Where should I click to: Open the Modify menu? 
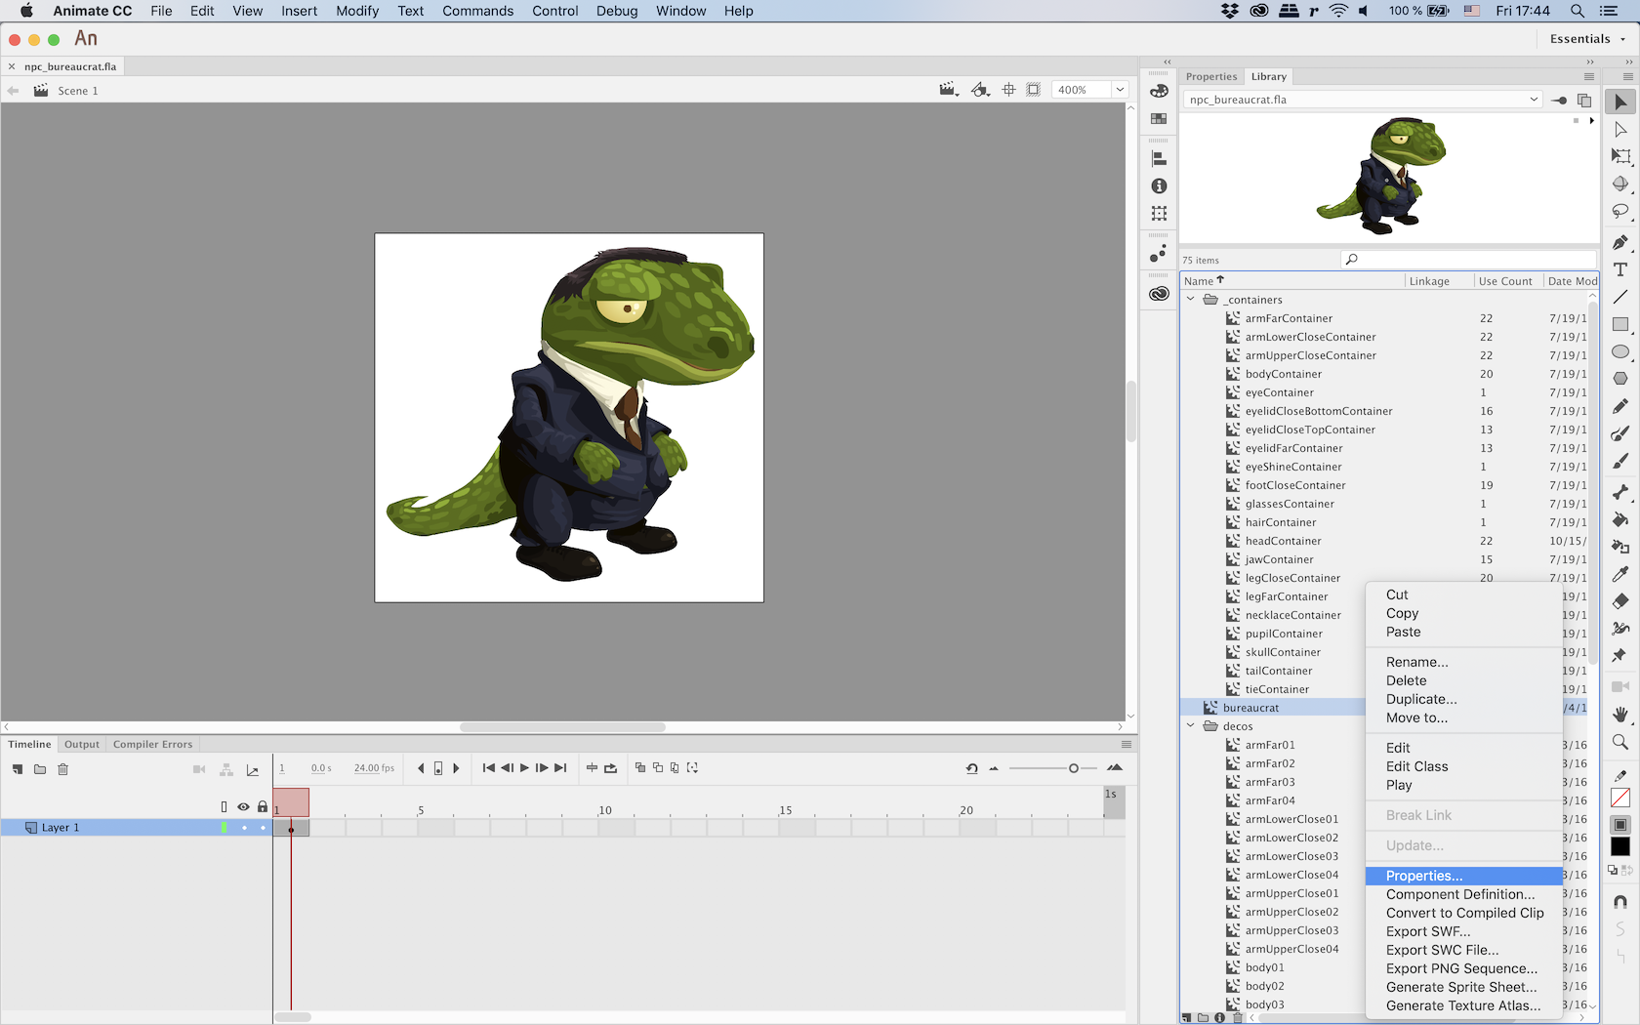tap(356, 11)
